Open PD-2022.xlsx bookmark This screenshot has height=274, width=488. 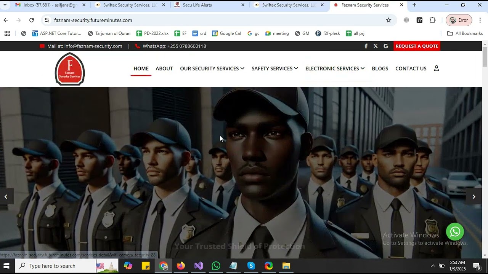152,33
